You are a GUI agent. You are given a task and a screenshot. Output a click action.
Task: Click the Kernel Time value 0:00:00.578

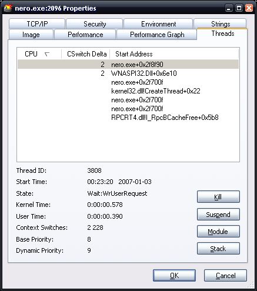105,205
